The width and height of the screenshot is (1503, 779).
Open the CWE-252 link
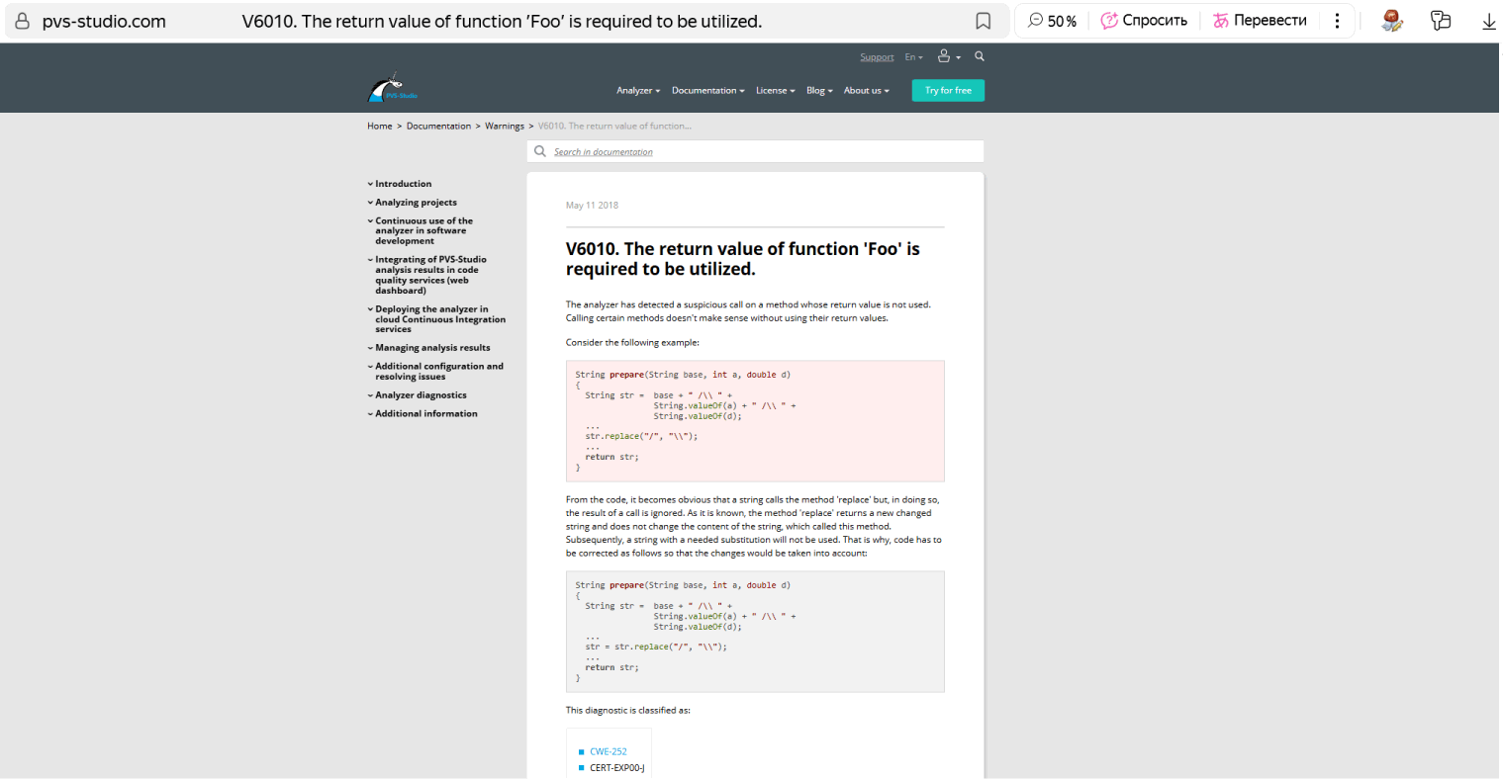tap(608, 751)
